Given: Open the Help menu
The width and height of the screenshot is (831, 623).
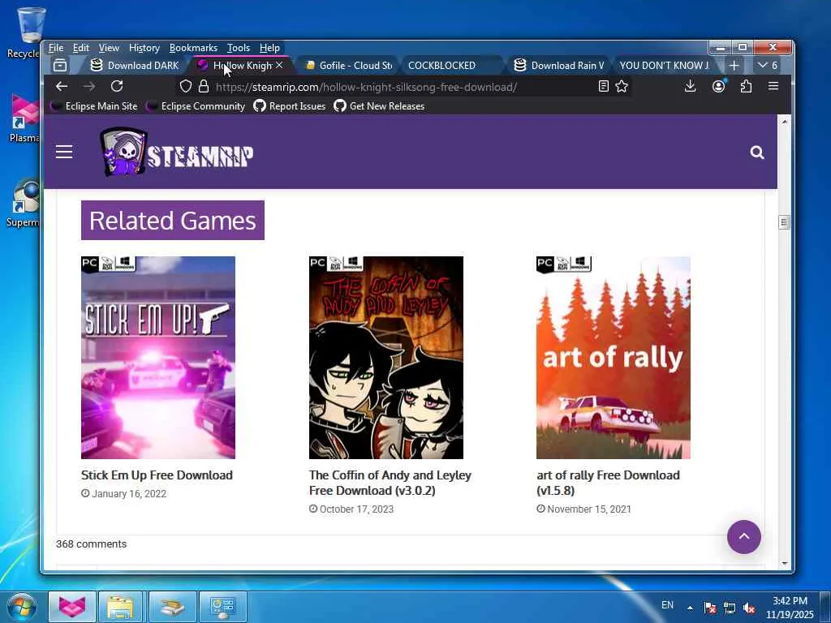Looking at the screenshot, I should (269, 48).
